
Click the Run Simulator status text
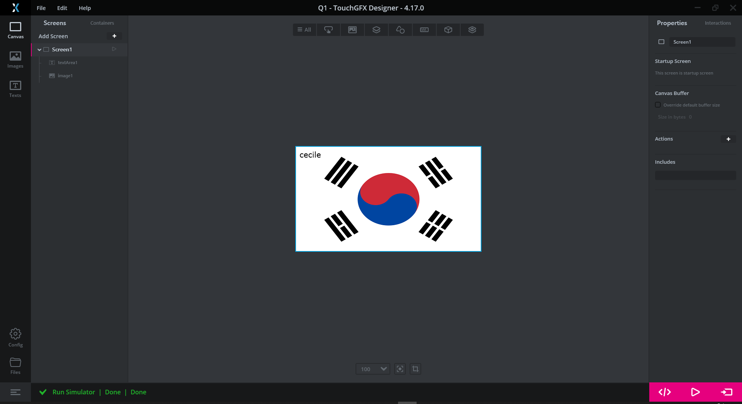click(x=74, y=392)
